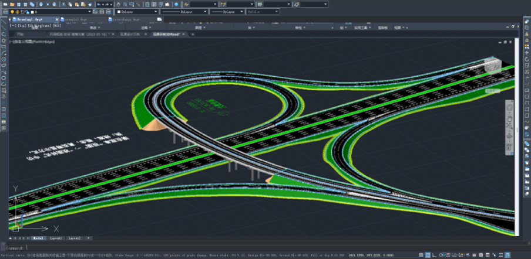This screenshot has width=531, height=259.
Task: Toggle the layer lightbulb on/off icon
Action: pos(12,12)
